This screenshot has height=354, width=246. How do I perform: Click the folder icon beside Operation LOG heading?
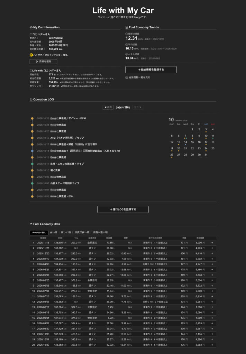(x=31, y=99)
